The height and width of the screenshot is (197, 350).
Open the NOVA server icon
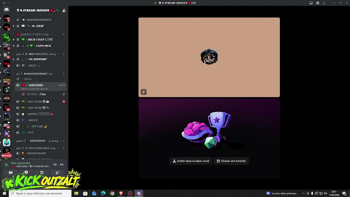click(7, 72)
